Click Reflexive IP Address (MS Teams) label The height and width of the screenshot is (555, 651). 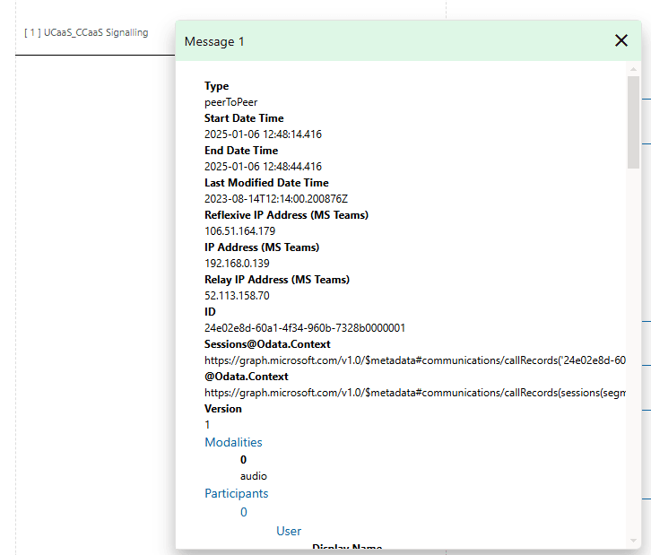(286, 215)
